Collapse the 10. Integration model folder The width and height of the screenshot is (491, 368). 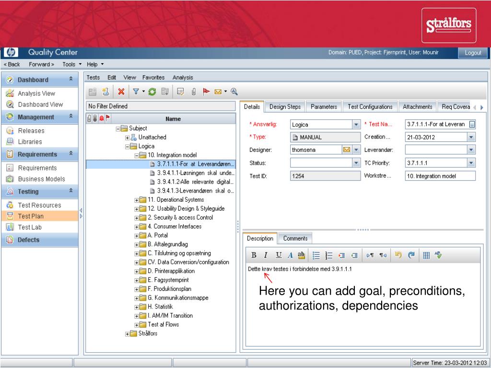click(x=137, y=156)
